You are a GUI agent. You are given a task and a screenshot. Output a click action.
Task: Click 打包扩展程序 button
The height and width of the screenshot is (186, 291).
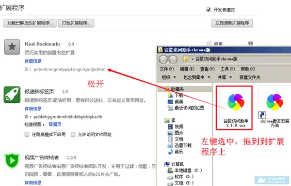pos(76,23)
